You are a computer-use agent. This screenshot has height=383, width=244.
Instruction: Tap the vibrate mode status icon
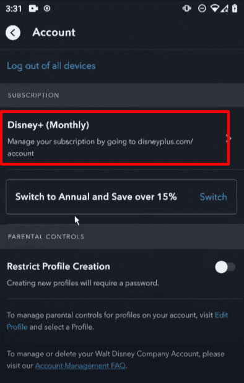tap(186, 9)
